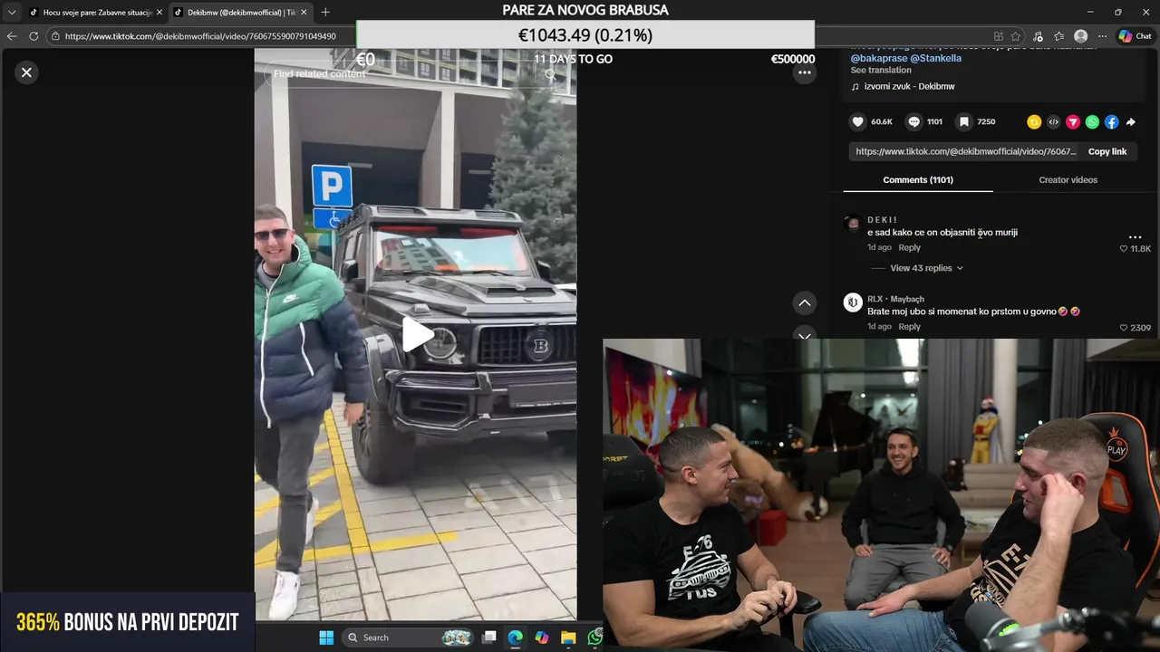
Task: Open RLX commenter profile avatar
Action: (x=852, y=302)
